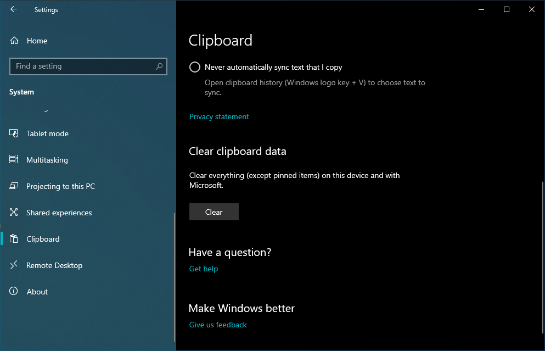Go to Settings Home

[37, 41]
